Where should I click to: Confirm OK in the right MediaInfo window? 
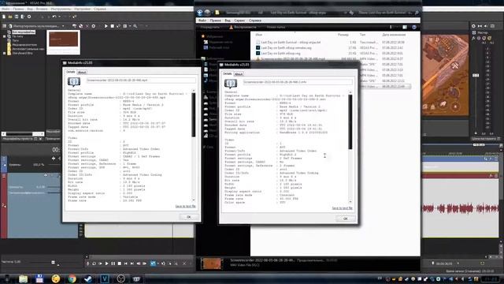345,219
